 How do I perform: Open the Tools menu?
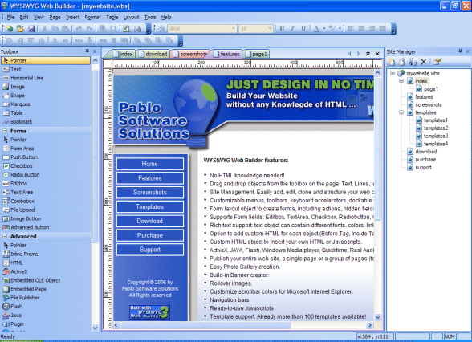[x=150, y=17]
